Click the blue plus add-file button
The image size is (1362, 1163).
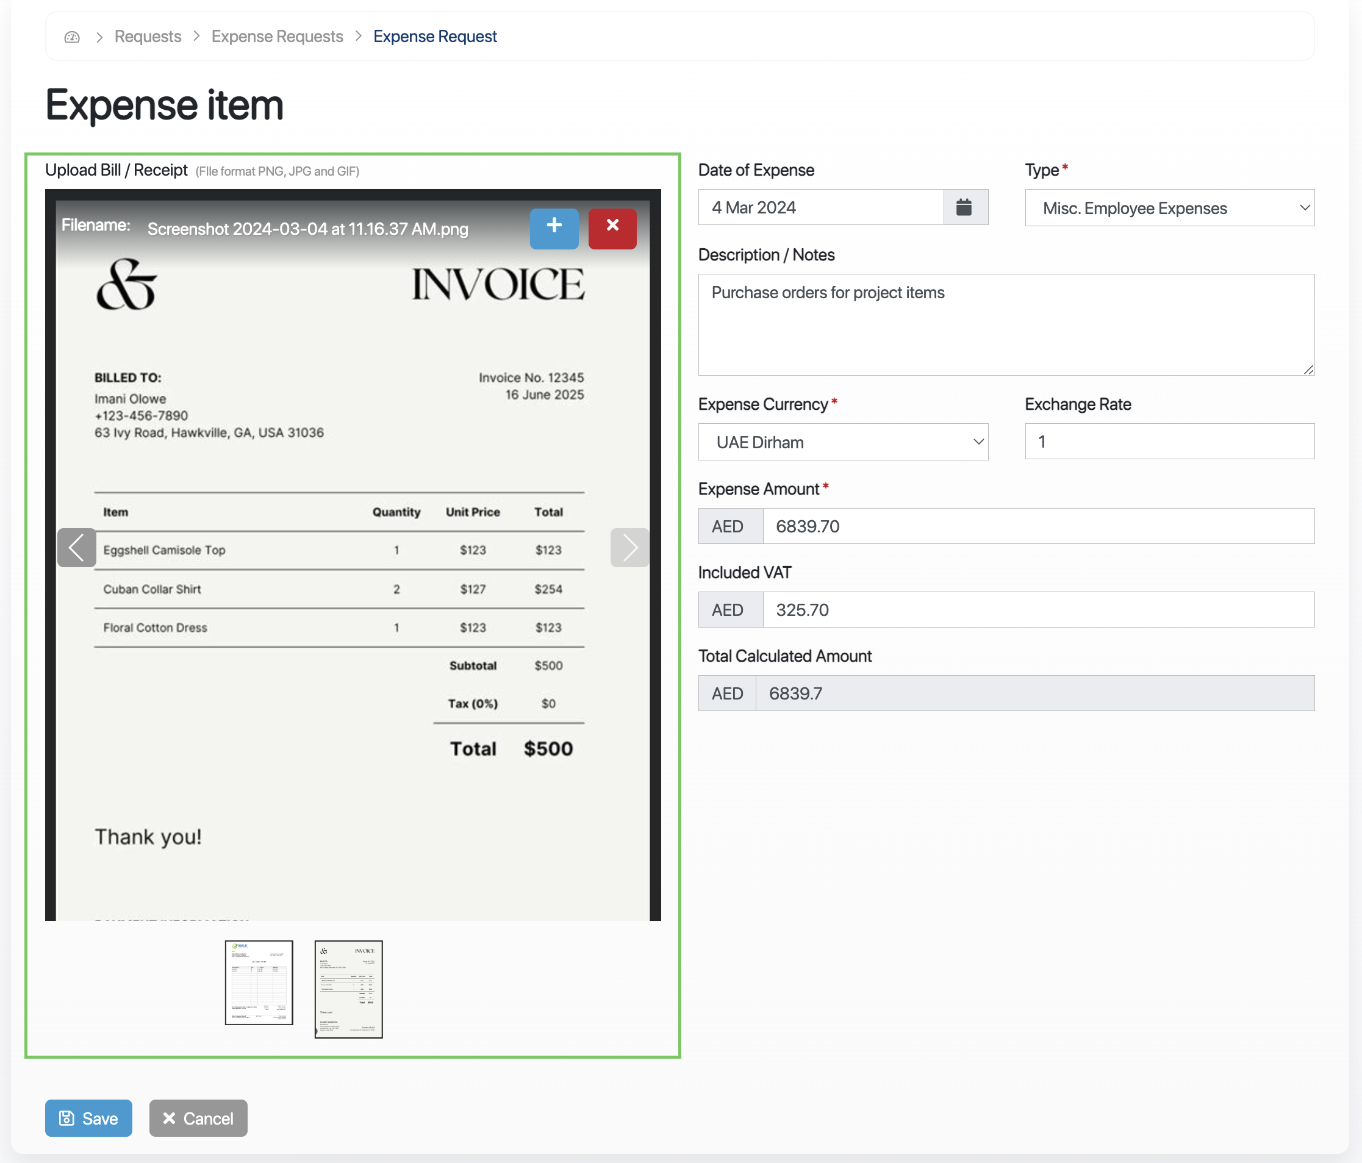[554, 228]
